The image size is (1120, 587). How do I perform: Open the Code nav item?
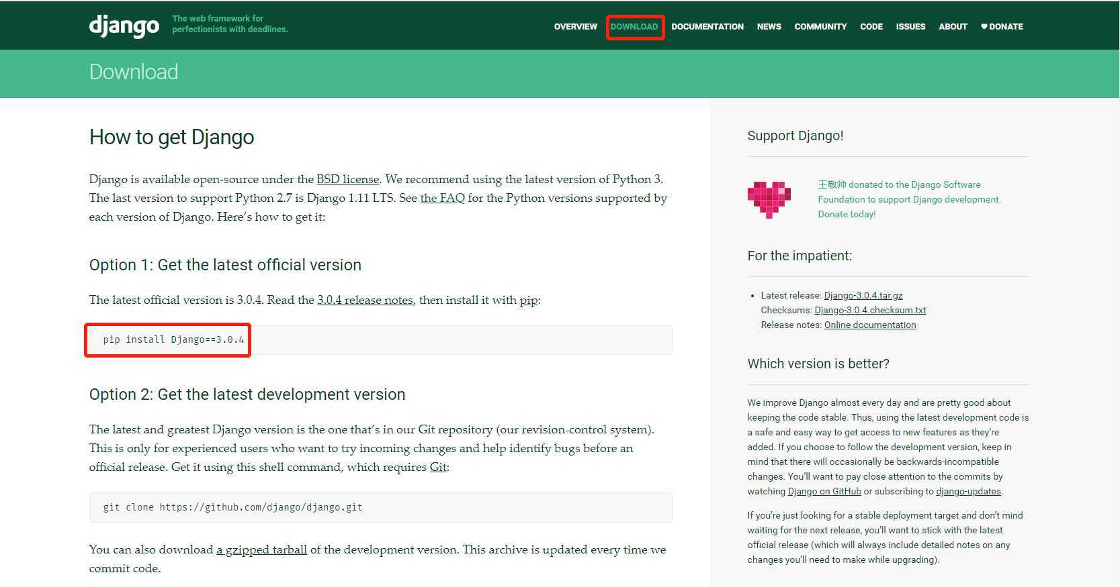point(871,27)
